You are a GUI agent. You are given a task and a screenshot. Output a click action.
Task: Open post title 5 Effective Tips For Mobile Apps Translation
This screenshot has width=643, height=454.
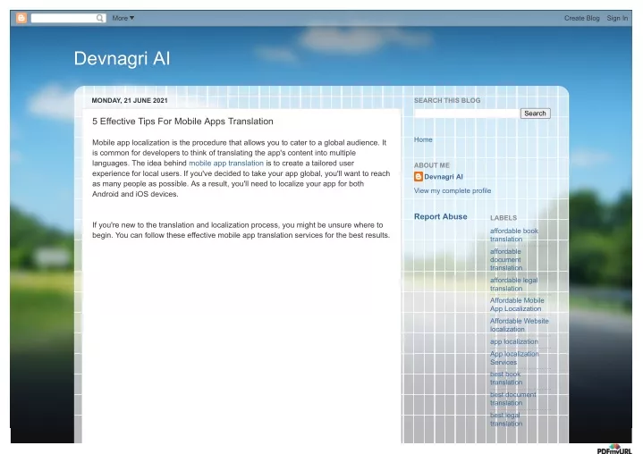pyautogui.click(x=182, y=122)
